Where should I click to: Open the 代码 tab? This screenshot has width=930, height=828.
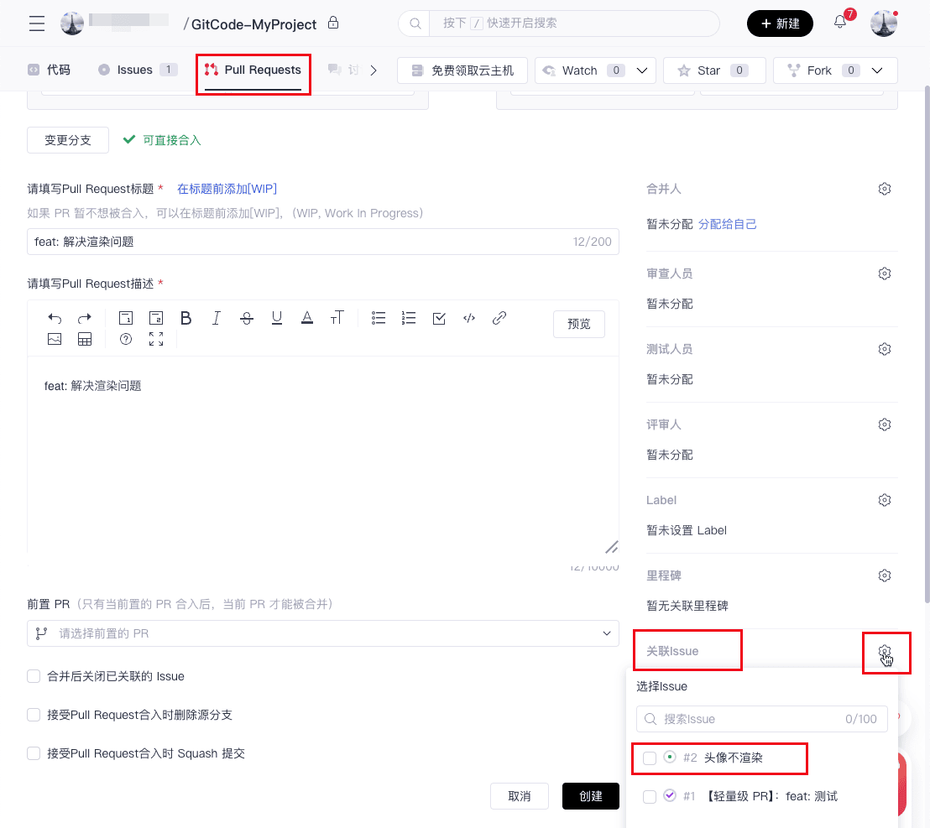[x=49, y=70]
